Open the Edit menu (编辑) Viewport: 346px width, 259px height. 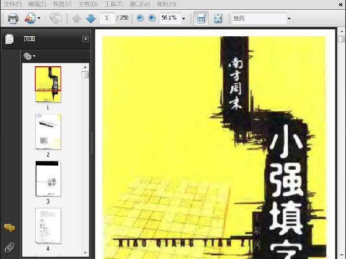pos(37,4)
